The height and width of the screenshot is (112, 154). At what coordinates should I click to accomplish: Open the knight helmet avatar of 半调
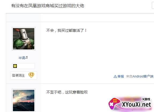(x=24, y=39)
